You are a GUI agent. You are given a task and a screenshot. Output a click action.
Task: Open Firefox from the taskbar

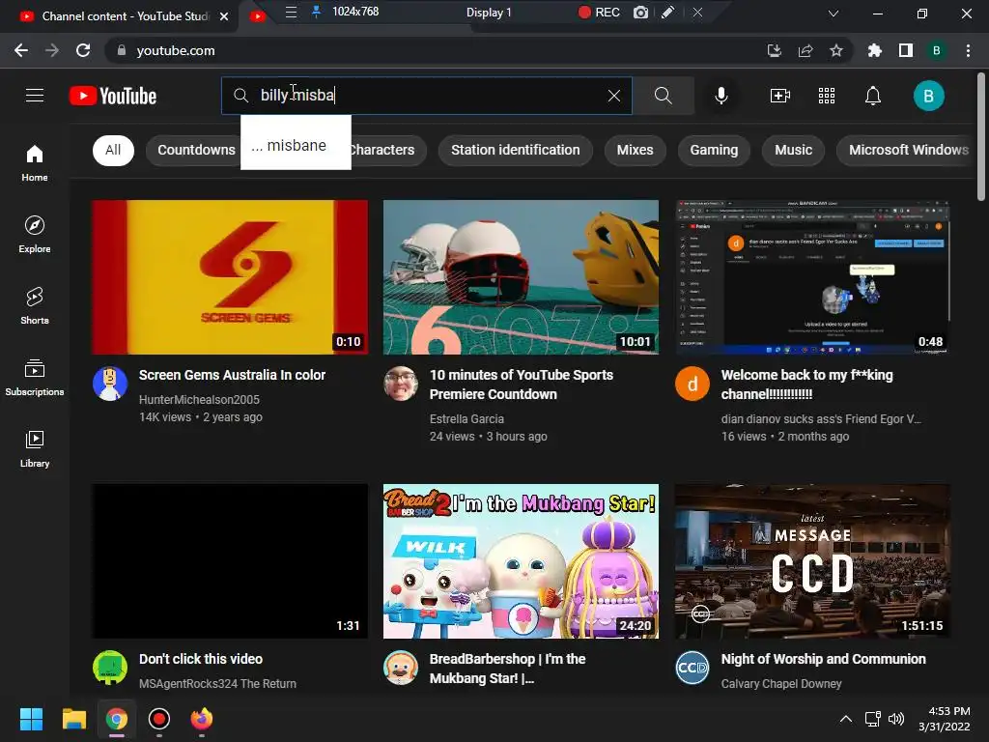[x=202, y=719]
